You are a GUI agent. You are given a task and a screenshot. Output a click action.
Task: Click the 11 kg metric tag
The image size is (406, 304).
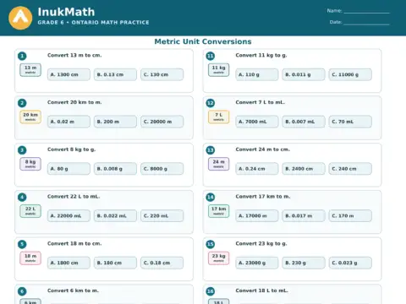tap(219, 70)
